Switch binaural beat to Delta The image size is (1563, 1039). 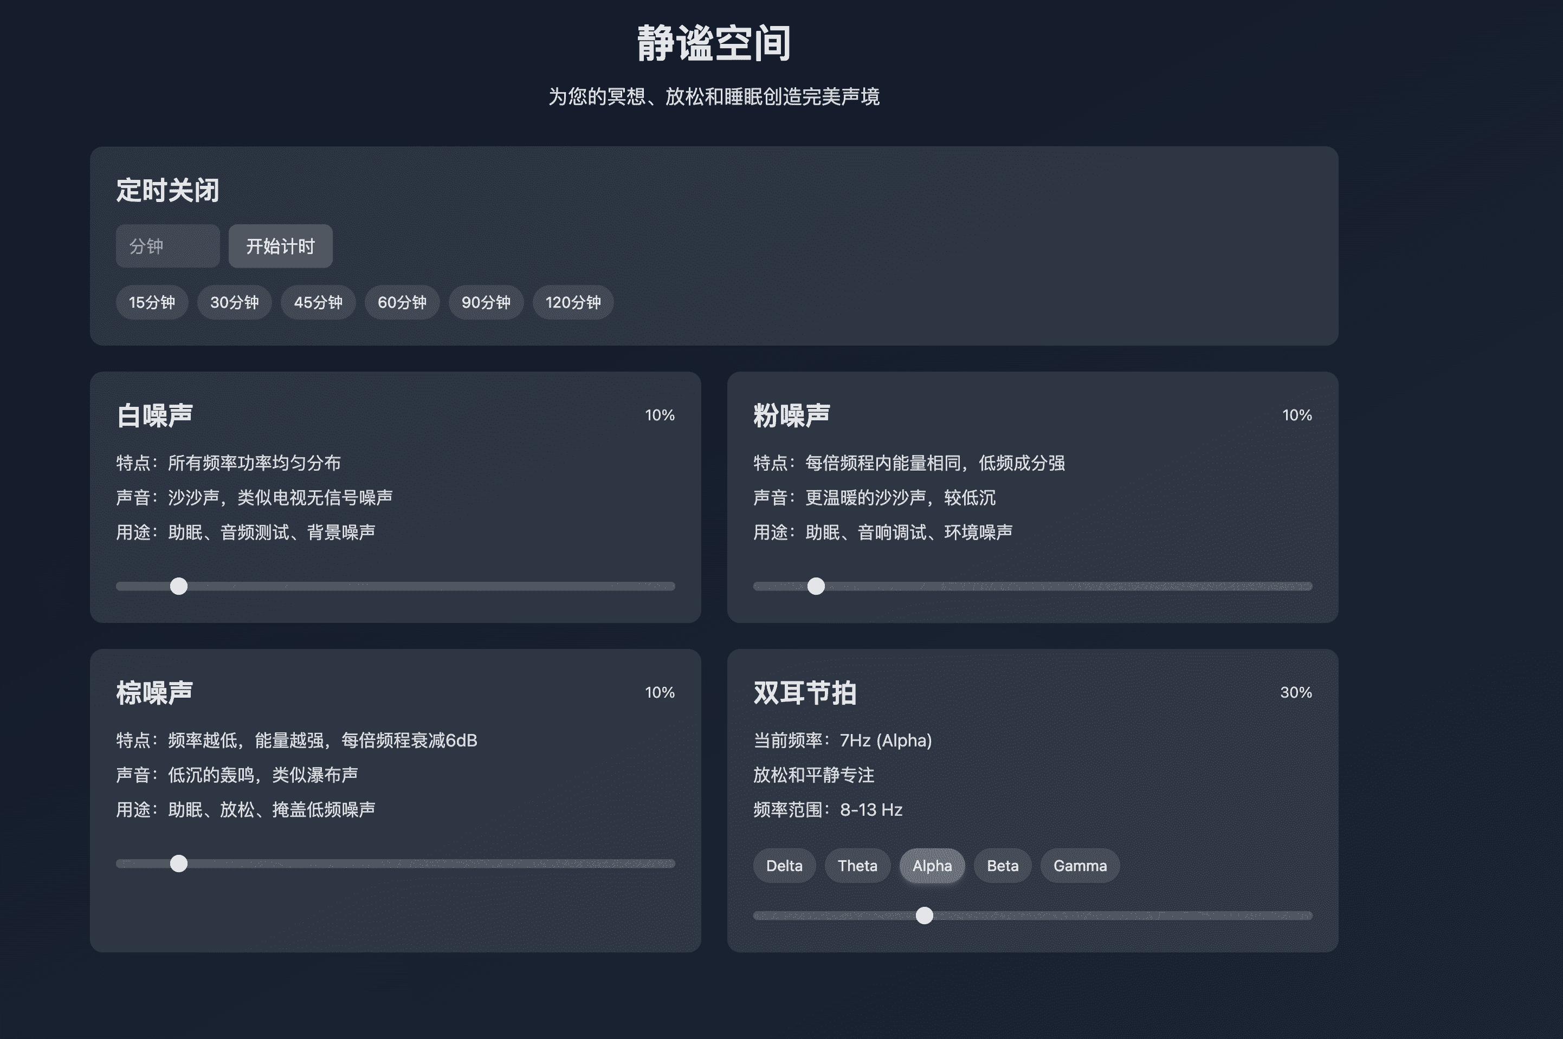point(784,866)
